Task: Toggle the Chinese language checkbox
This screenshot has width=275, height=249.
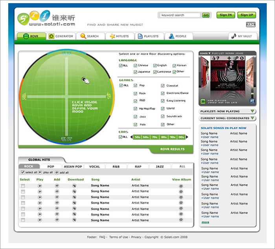Action: coord(136,65)
